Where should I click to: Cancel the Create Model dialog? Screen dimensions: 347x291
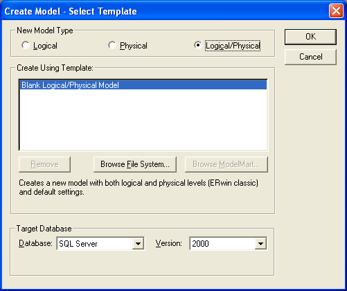(x=310, y=57)
